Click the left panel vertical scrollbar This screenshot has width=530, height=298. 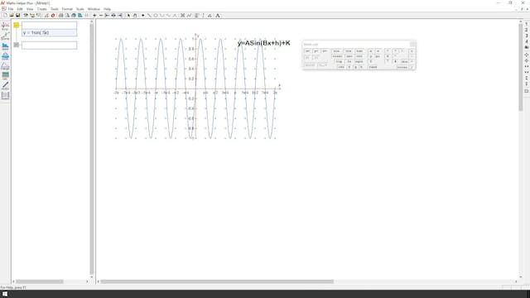pyautogui.click(x=92, y=149)
